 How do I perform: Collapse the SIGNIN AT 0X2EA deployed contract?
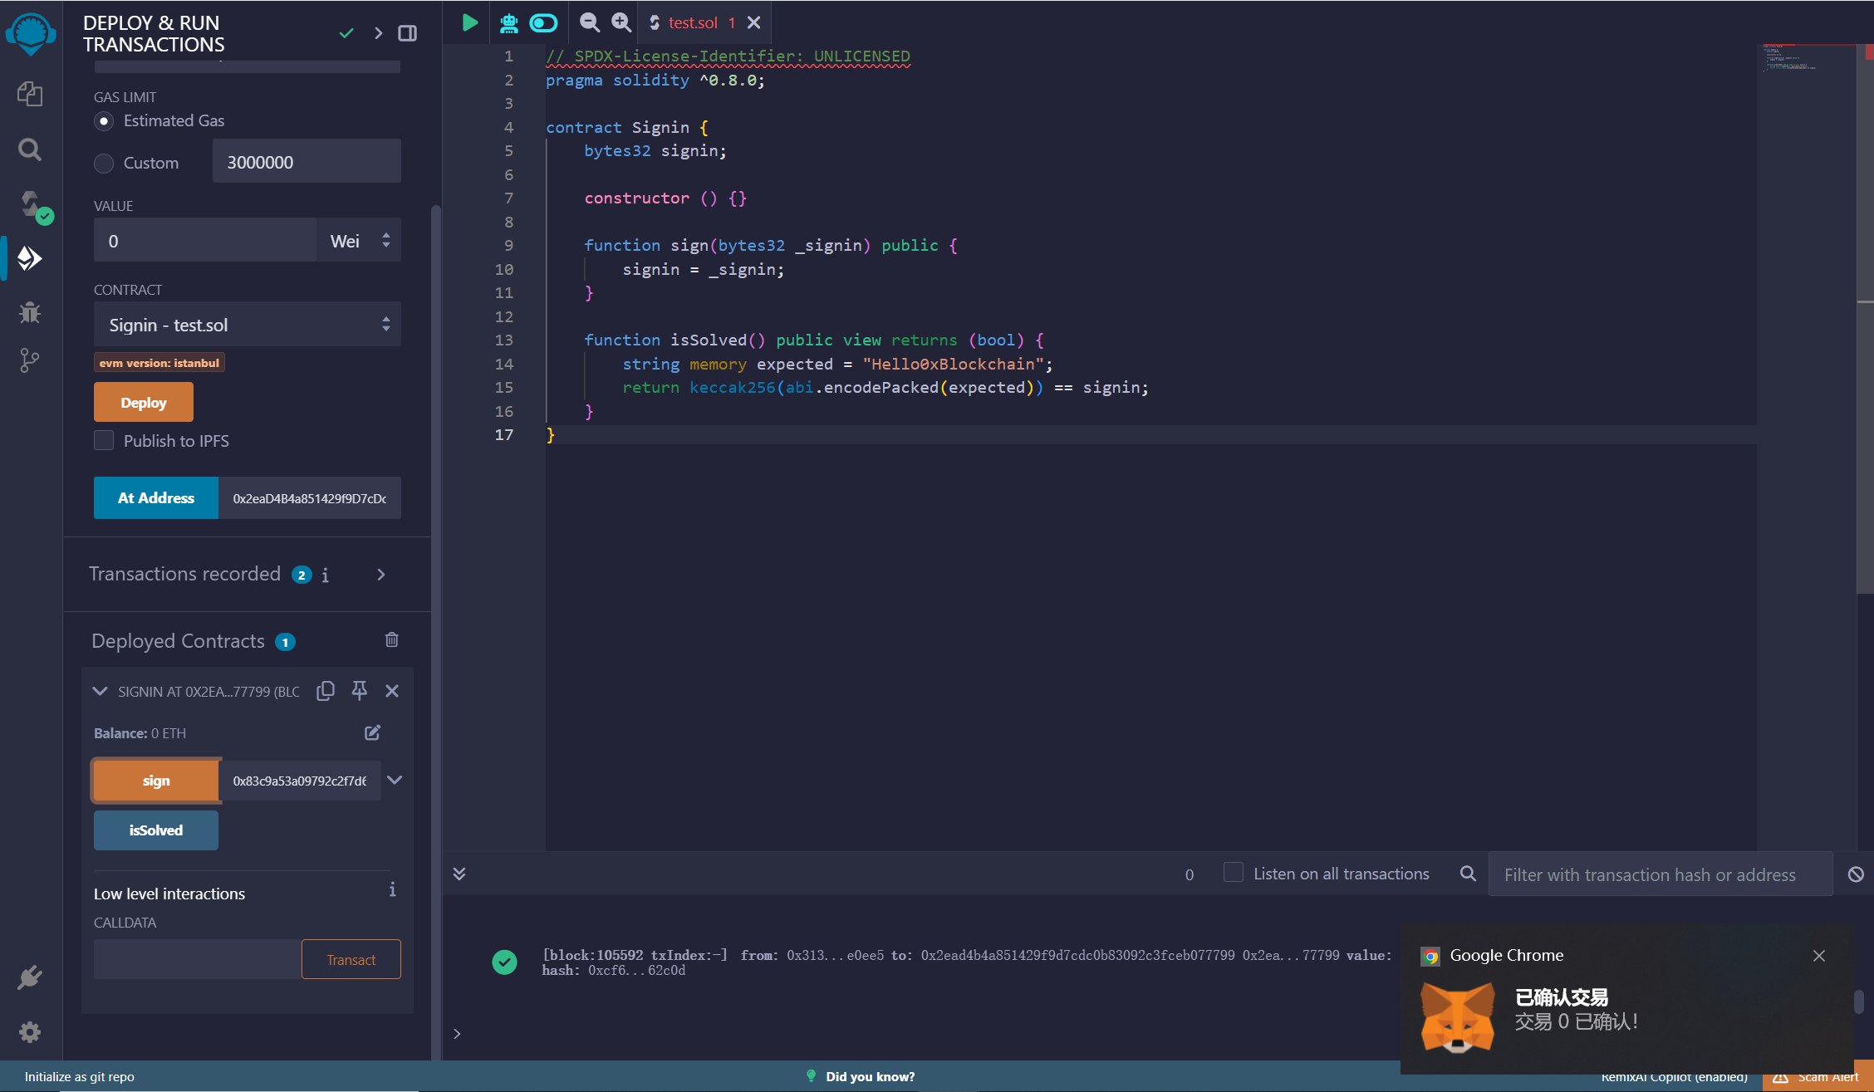pyautogui.click(x=100, y=691)
